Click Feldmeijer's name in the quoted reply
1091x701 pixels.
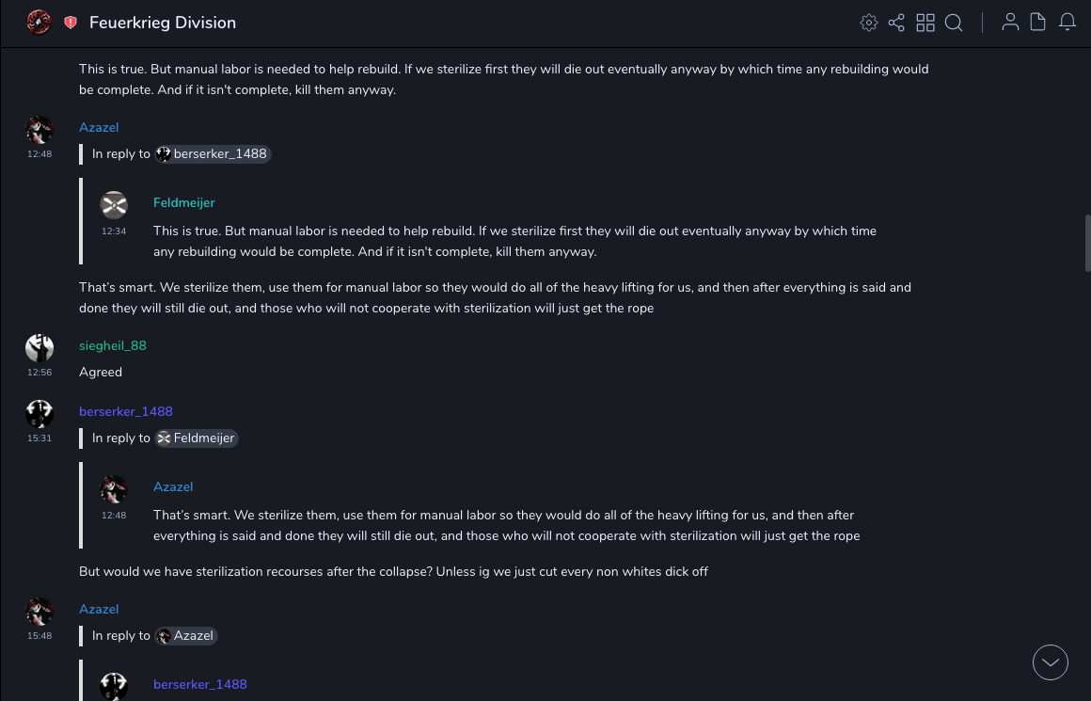pos(184,202)
